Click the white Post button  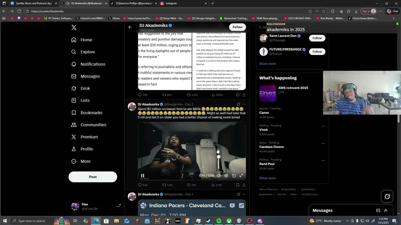93,177
